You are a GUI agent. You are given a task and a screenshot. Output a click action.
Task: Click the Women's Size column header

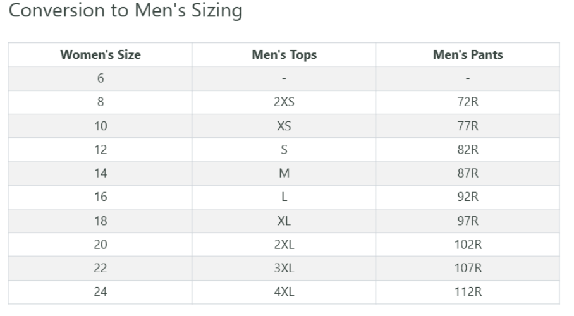coord(101,55)
